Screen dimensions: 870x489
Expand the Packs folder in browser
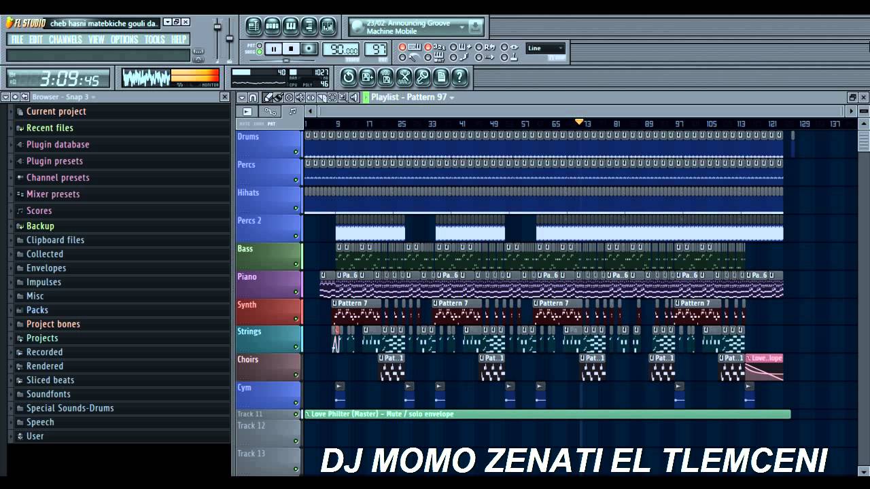pyautogui.click(x=37, y=310)
